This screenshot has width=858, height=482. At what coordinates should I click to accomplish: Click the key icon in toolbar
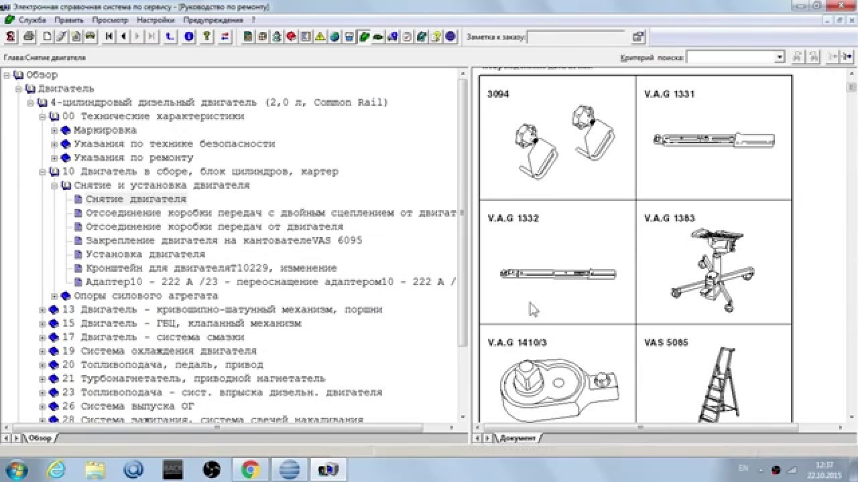click(x=207, y=36)
